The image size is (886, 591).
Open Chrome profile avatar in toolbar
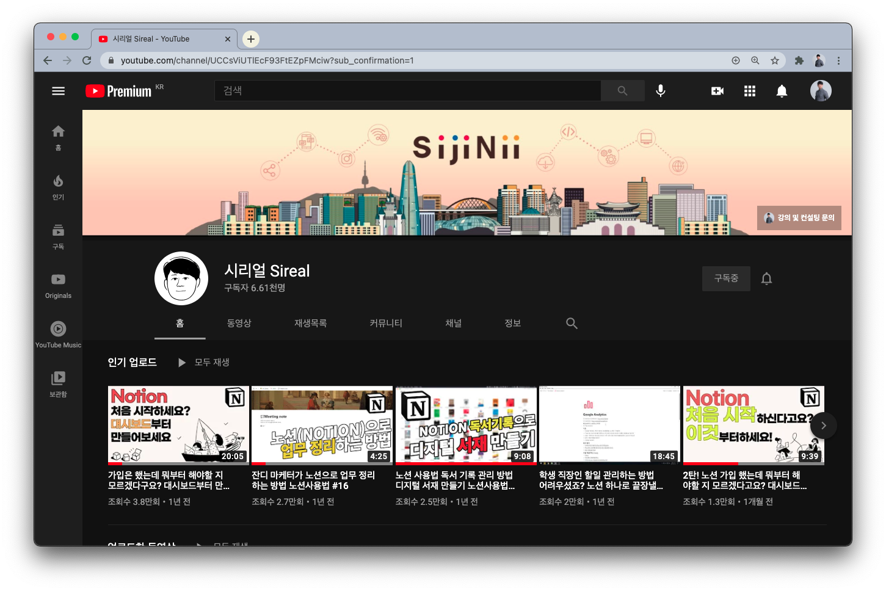(819, 60)
